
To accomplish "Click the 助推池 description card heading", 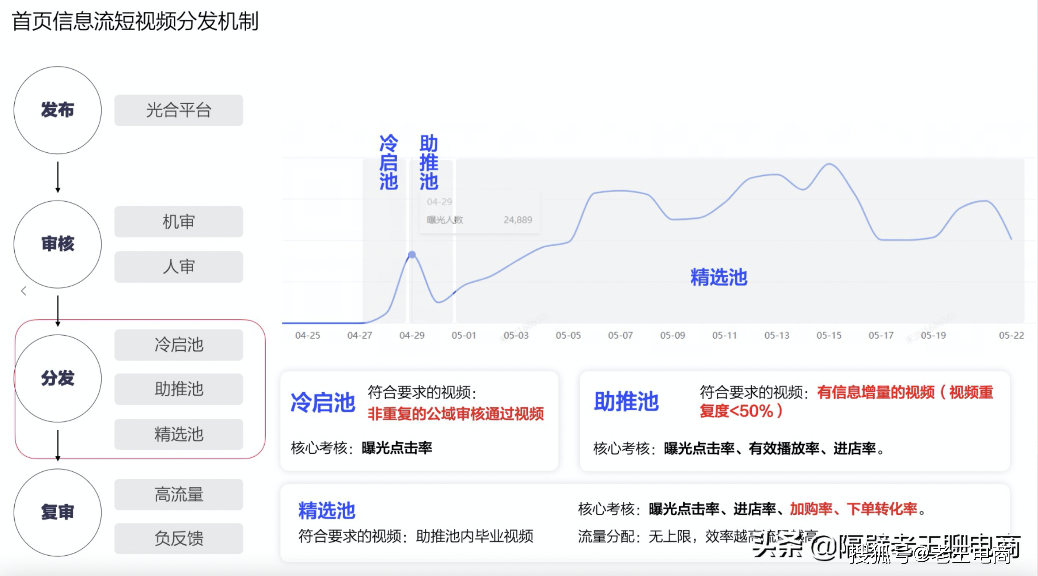I will [626, 402].
